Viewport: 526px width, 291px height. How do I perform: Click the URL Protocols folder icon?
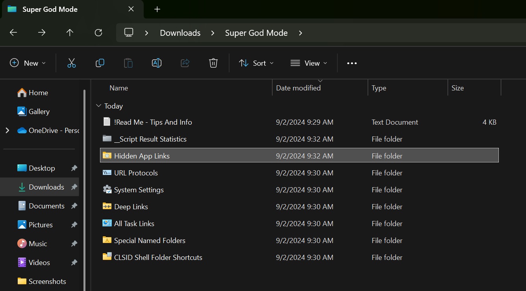pyautogui.click(x=107, y=172)
